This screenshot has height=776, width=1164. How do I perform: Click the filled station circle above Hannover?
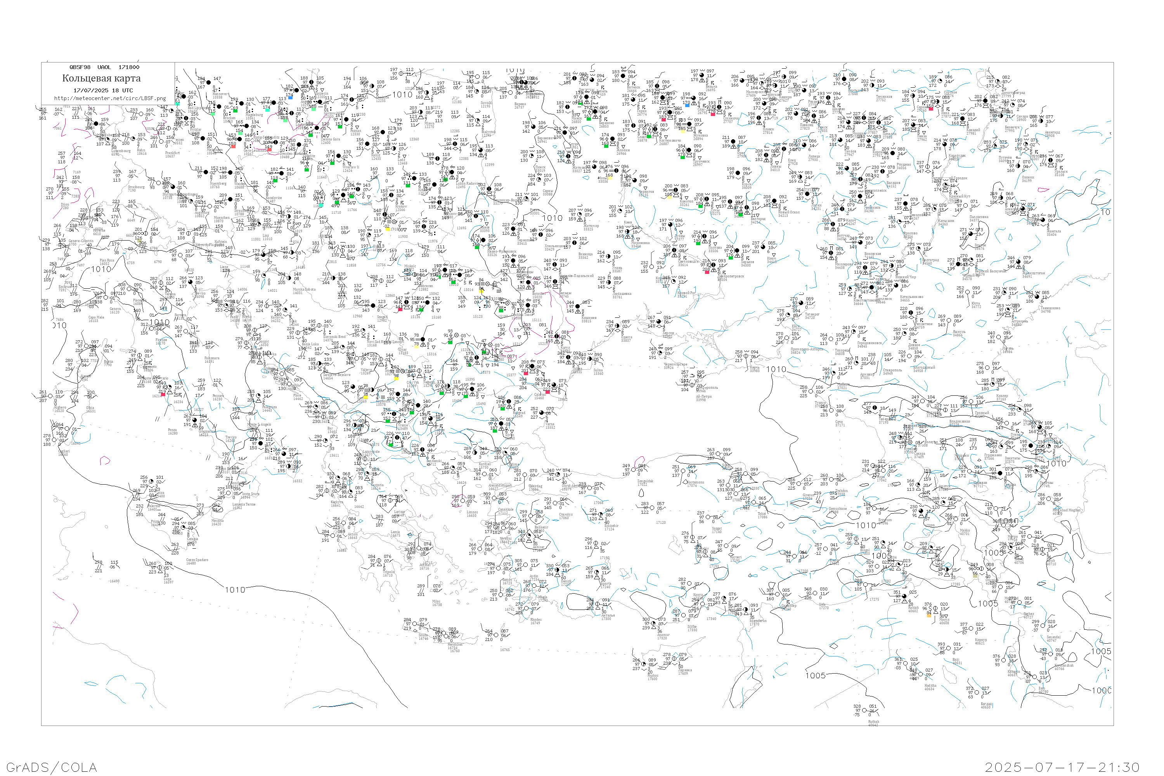click(x=208, y=82)
